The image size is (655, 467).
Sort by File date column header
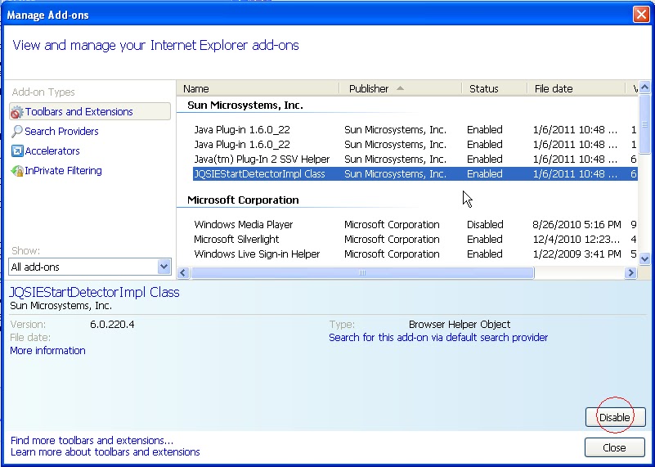(x=576, y=88)
